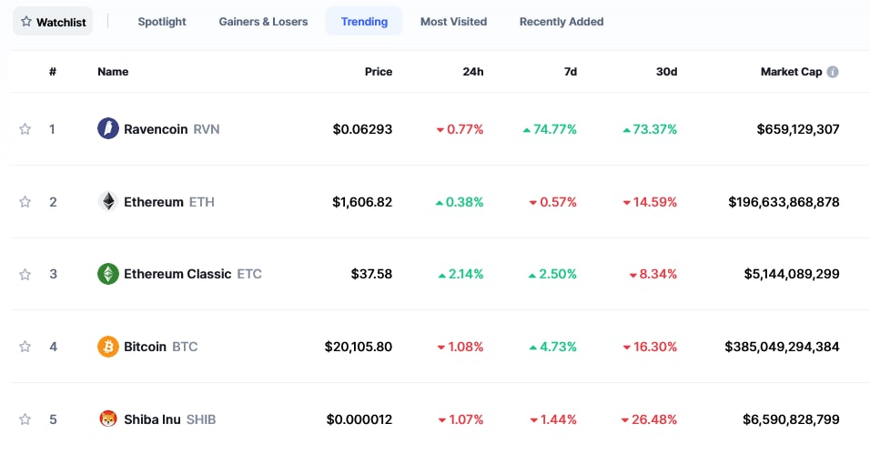This screenshot has width=870, height=454.
Task: Click the Ravencoin coin logo
Action: [x=108, y=129]
